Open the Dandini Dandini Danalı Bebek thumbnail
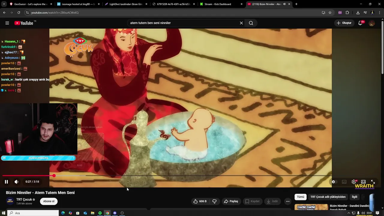Image resolution: width=384 pixels, height=216 pixels. 311,207
